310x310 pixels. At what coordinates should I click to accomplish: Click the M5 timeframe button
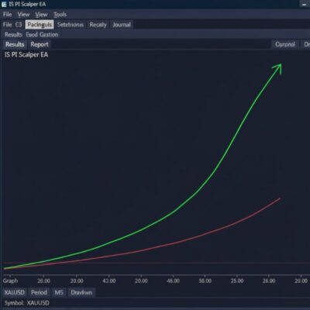(59, 292)
